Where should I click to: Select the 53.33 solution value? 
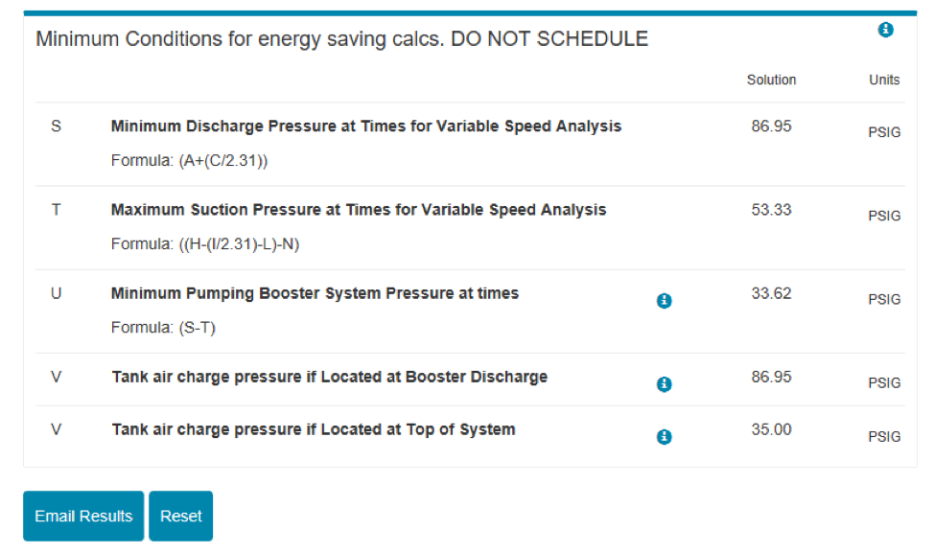tap(771, 210)
